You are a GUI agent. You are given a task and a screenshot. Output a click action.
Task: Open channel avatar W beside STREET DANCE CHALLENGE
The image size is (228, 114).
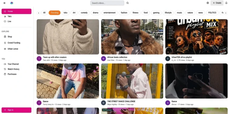103,103
